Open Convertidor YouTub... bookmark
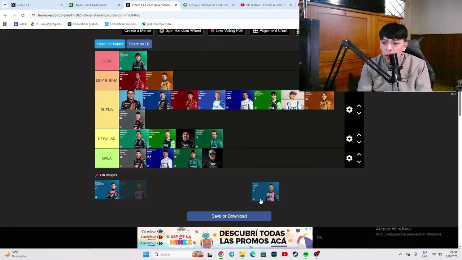462x260 pixels. 121,24
